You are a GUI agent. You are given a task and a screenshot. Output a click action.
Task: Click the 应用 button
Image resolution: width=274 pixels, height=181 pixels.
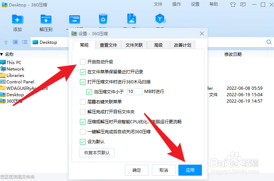click(190, 170)
